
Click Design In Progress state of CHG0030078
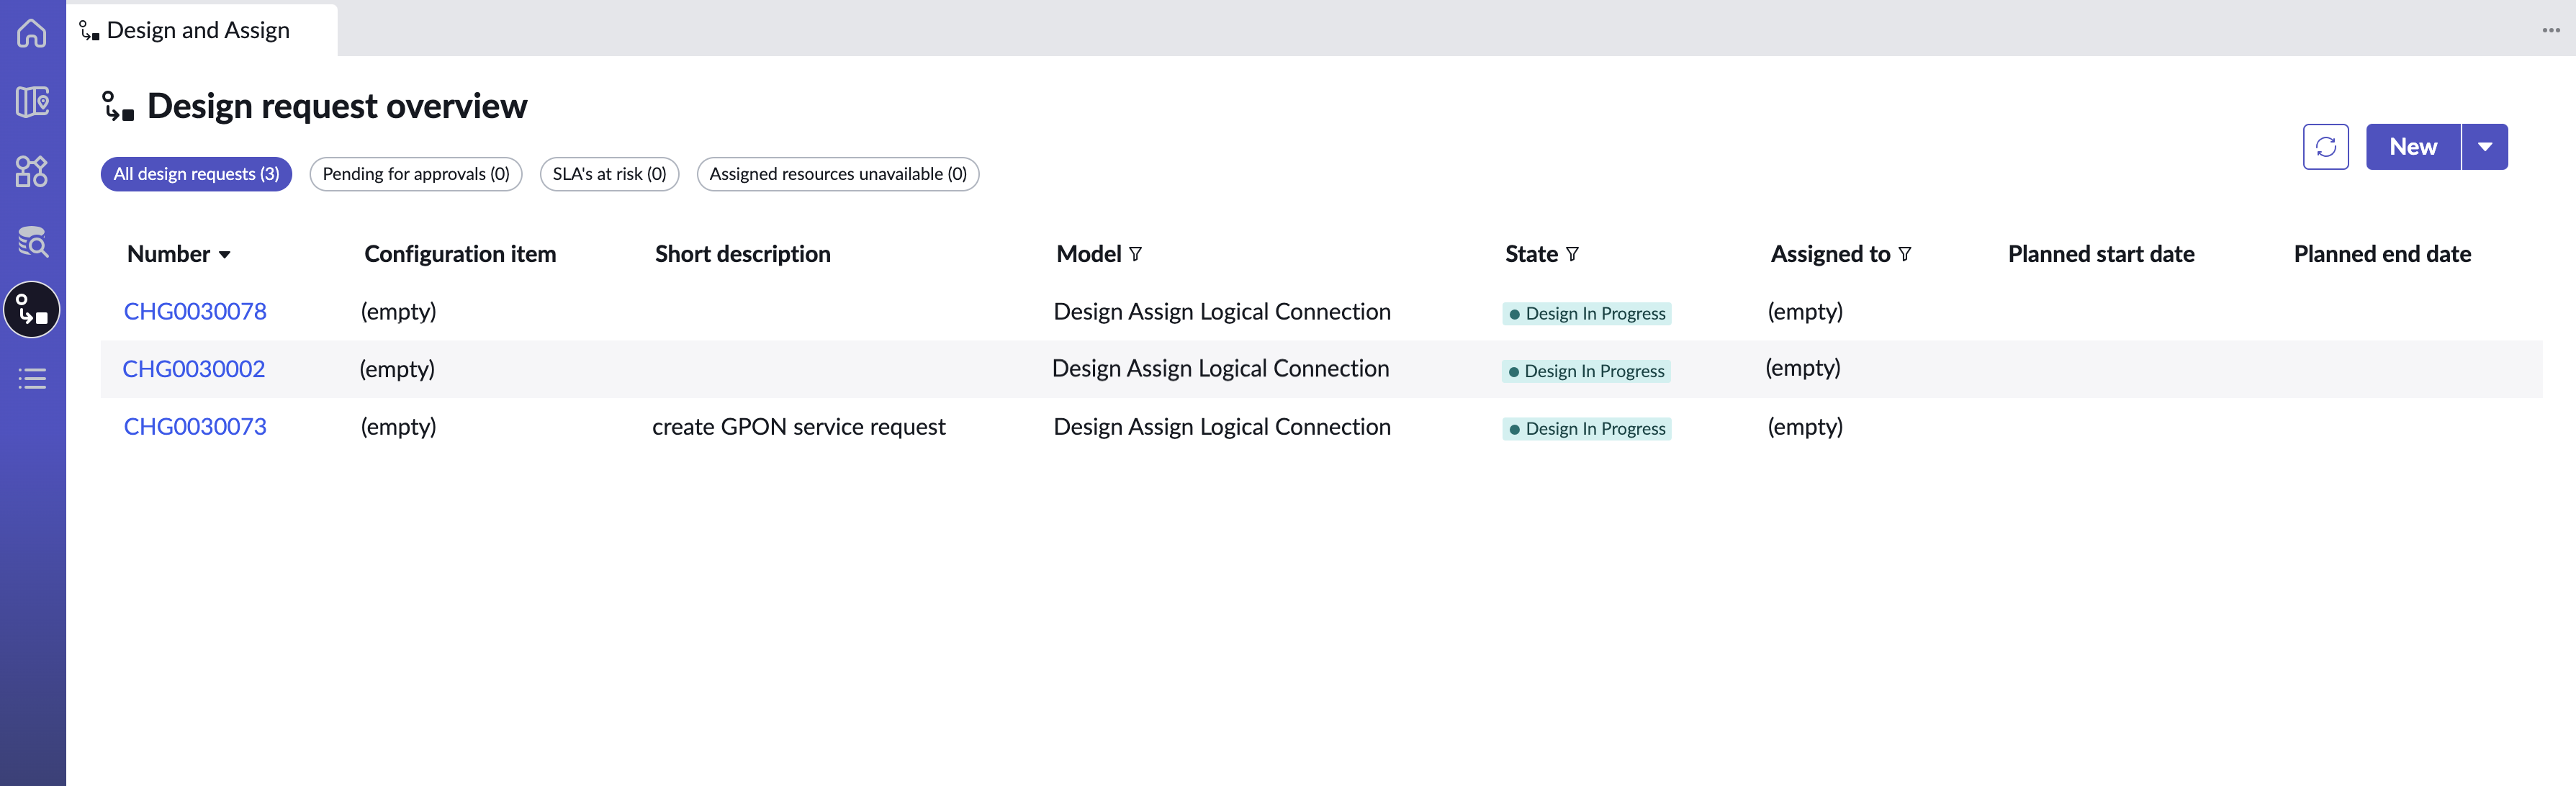[x=1586, y=314]
